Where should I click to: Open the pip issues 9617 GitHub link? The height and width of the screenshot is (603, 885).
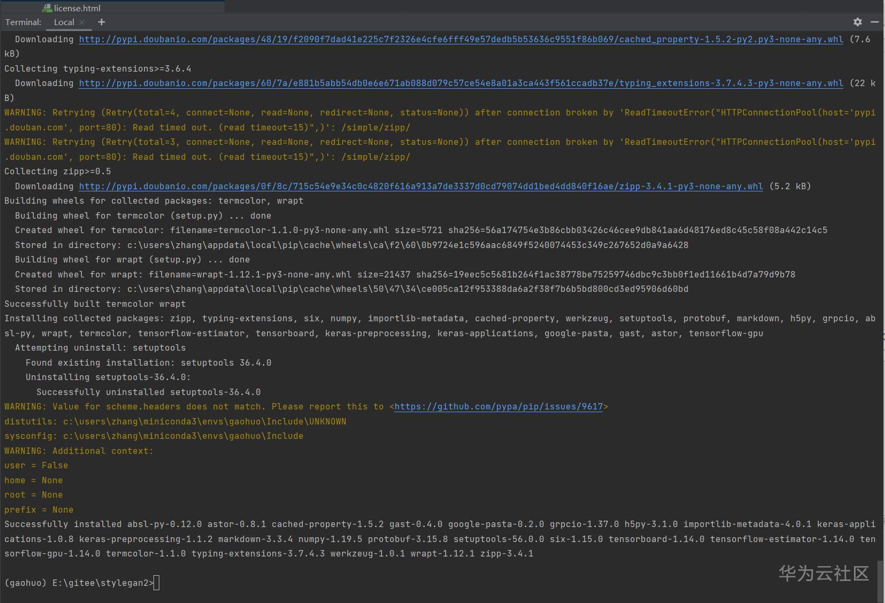point(498,407)
